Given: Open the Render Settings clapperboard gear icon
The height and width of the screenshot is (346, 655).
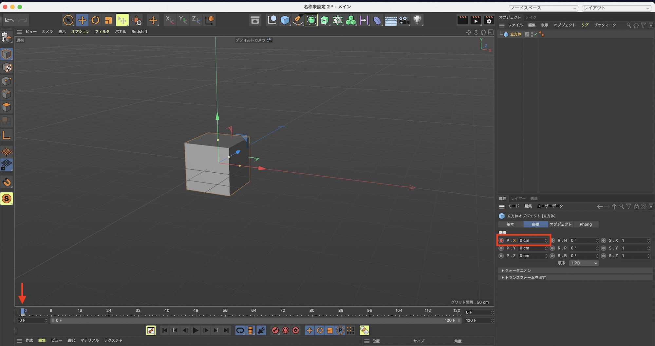Looking at the screenshot, I should coord(489,20).
